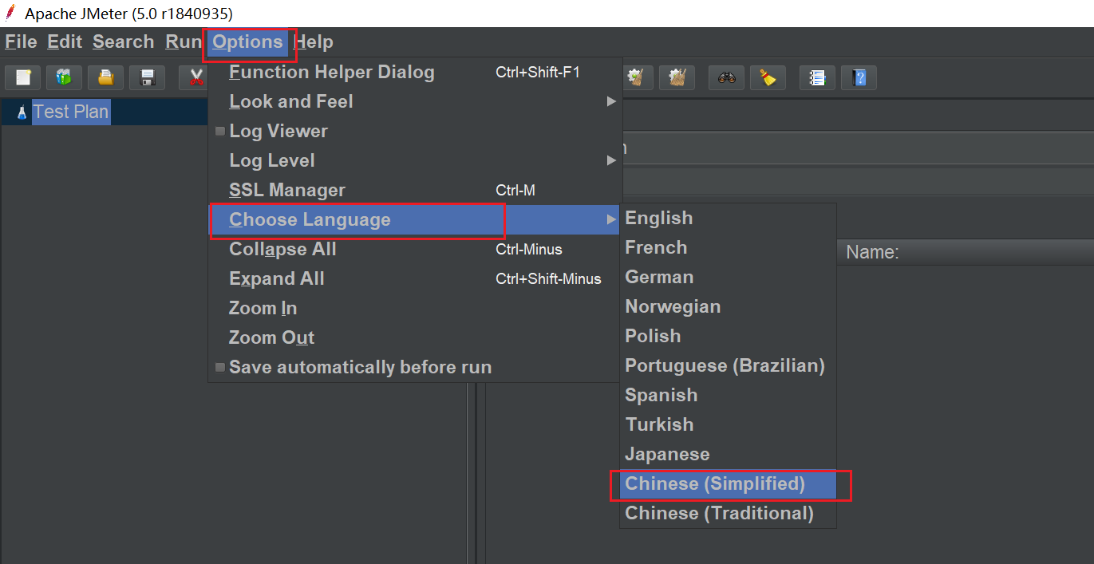Open the Function Helper list icon
Viewport: 1094px width, 564px height.
click(817, 77)
